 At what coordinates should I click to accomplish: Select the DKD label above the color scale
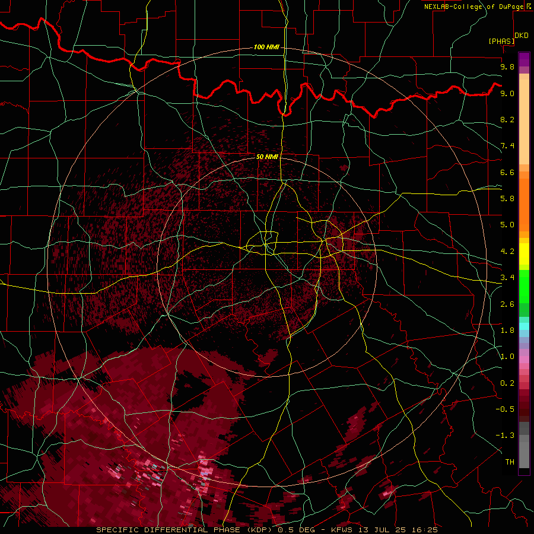(522, 35)
